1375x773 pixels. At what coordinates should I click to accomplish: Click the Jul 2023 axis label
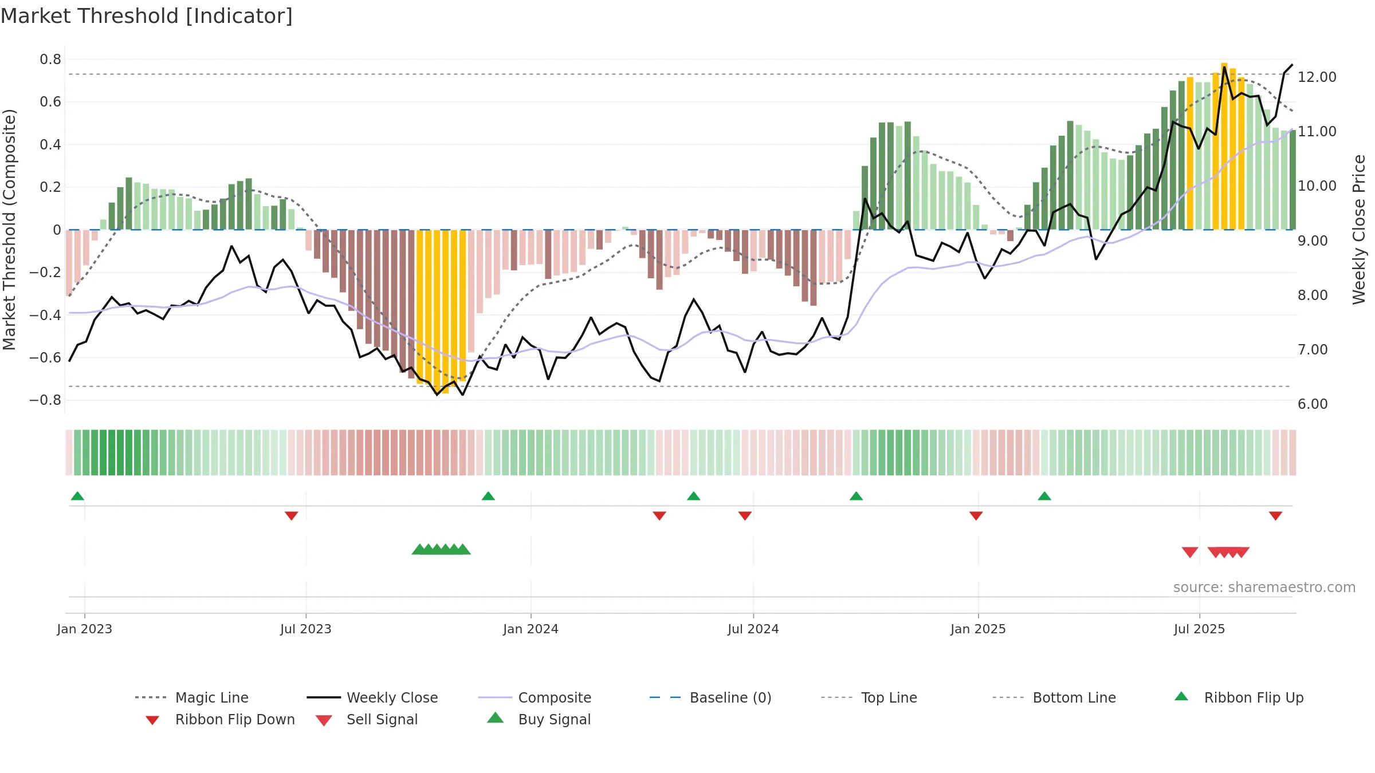[306, 629]
